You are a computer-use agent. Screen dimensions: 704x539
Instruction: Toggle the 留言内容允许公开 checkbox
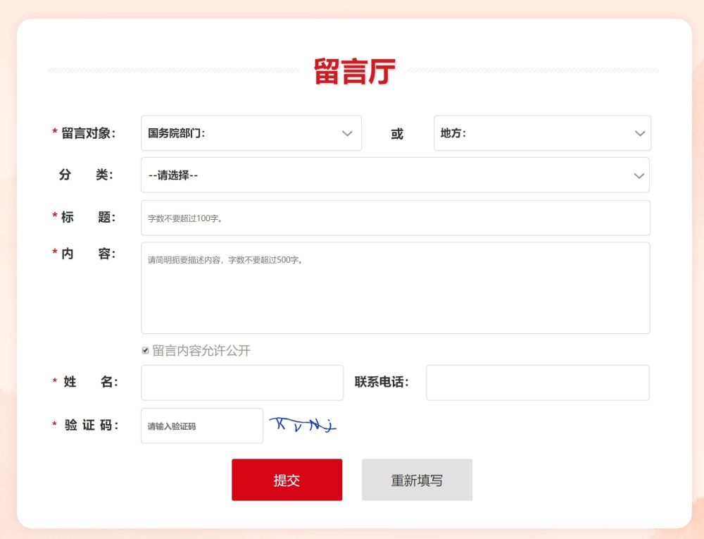[x=146, y=350]
